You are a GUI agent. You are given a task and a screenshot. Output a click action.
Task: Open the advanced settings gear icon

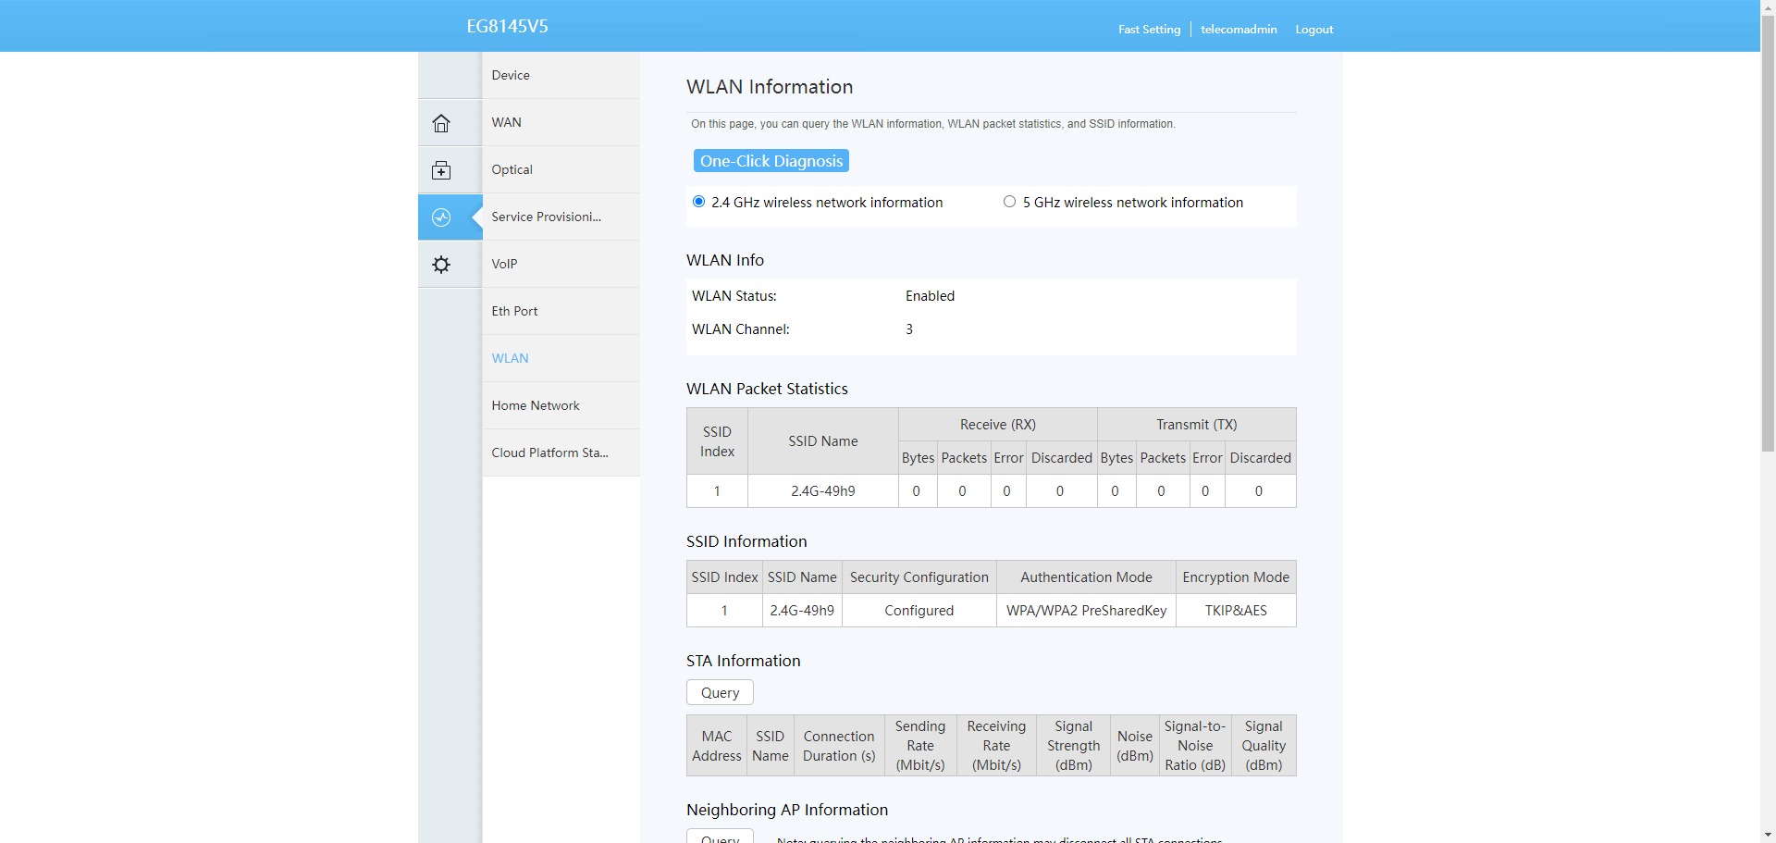[441, 265]
